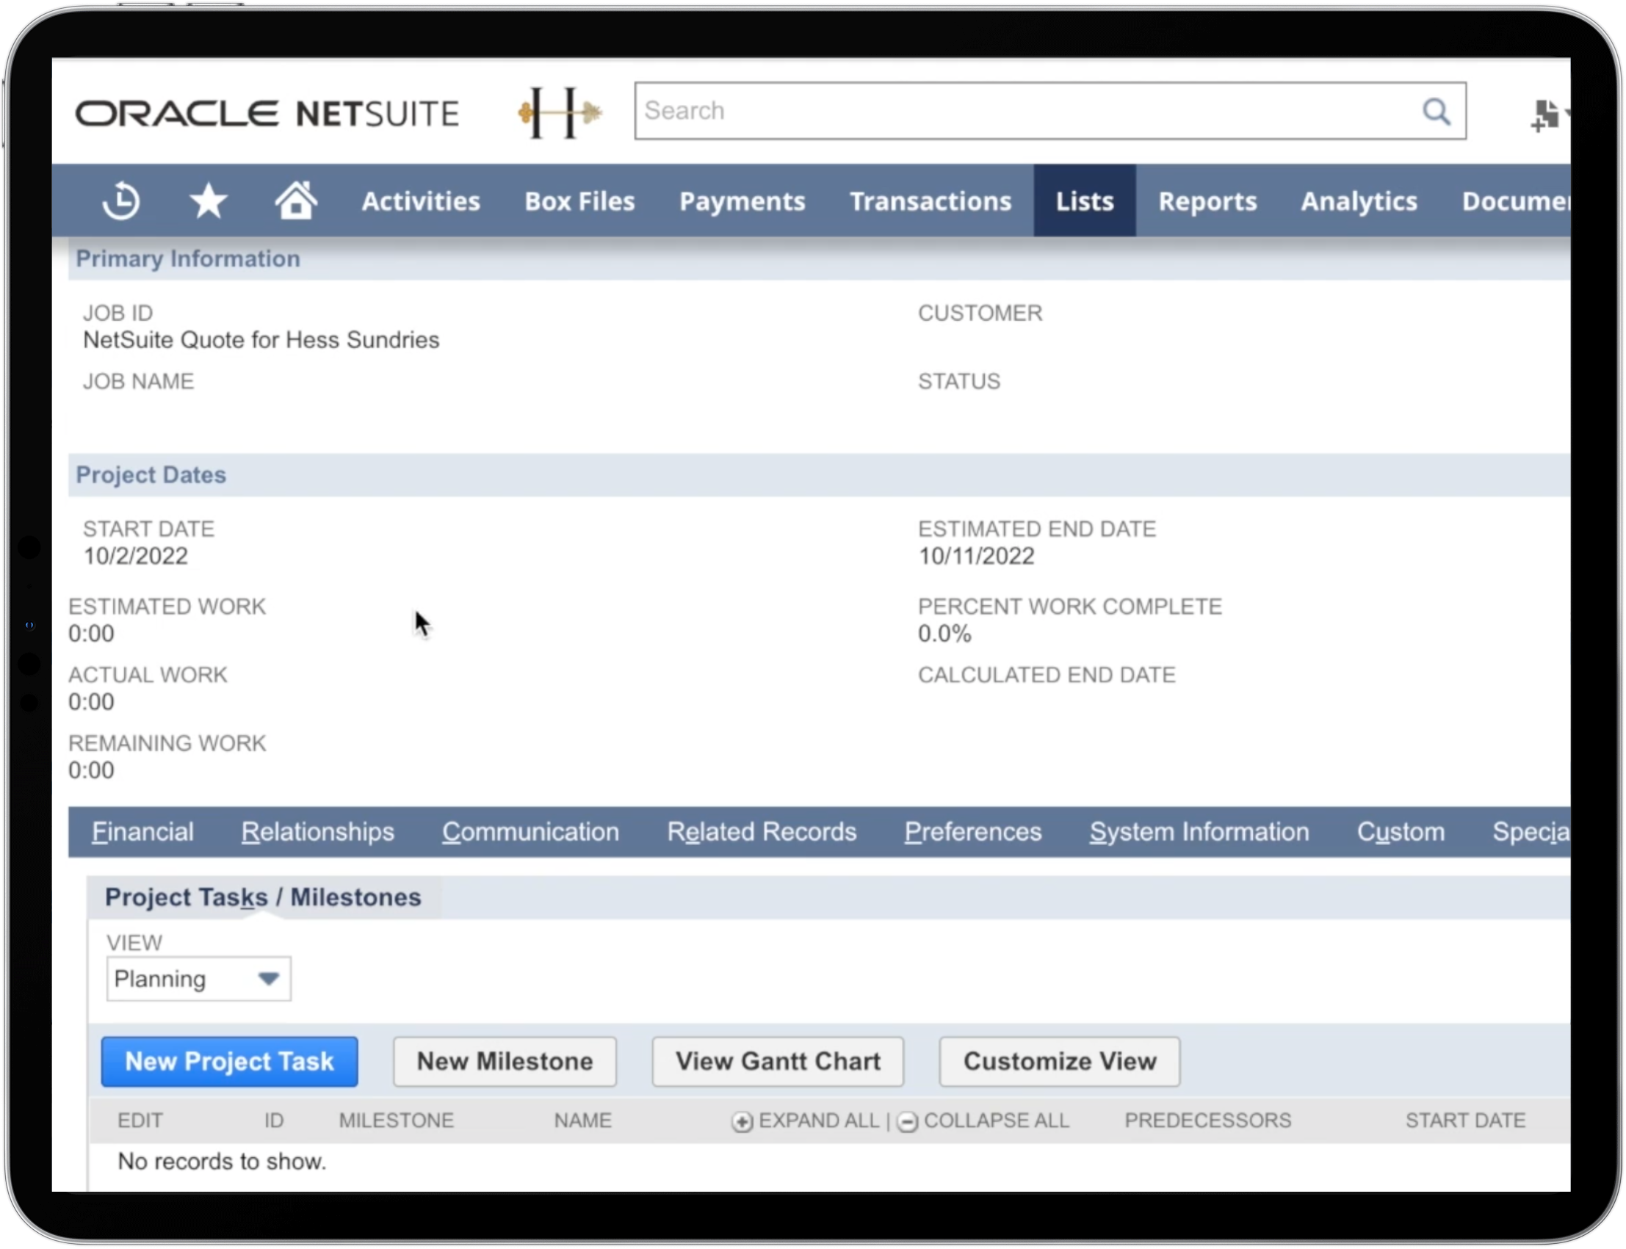The height and width of the screenshot is (1249, 1626).
Task: Switch to the Relationships subtab
Action: coord(317,831)
